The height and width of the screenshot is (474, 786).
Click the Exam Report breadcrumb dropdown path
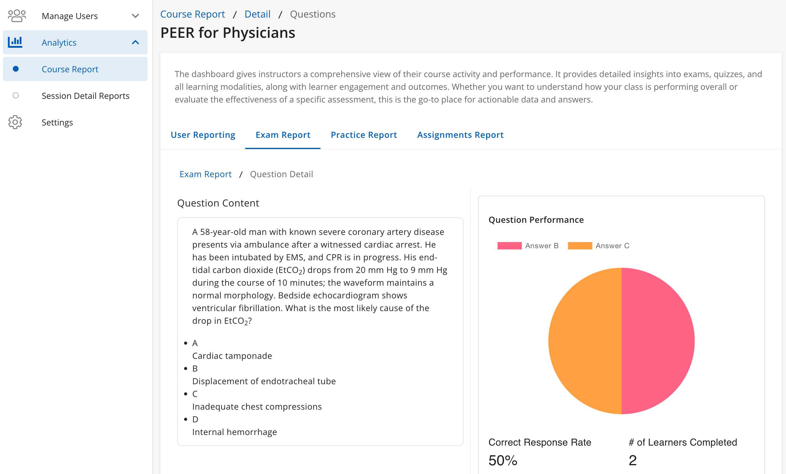[206, 174]
